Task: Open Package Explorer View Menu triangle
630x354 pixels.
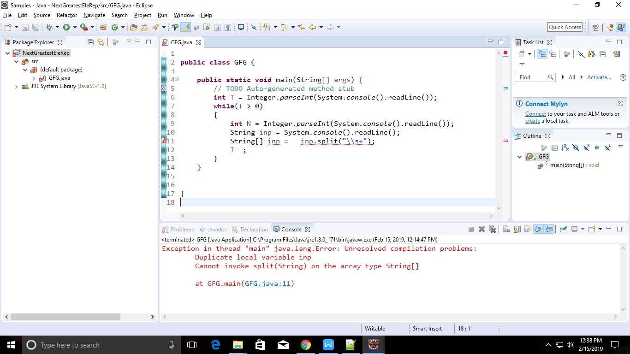Action: (x=128, y=41)
